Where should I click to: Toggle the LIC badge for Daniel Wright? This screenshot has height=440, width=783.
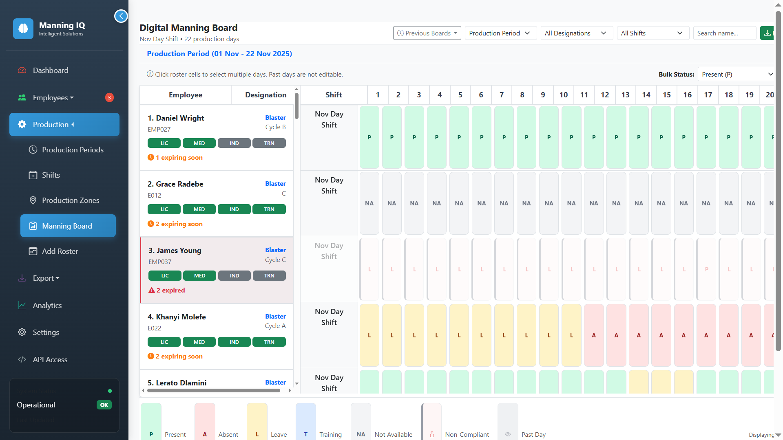(164, 143)
